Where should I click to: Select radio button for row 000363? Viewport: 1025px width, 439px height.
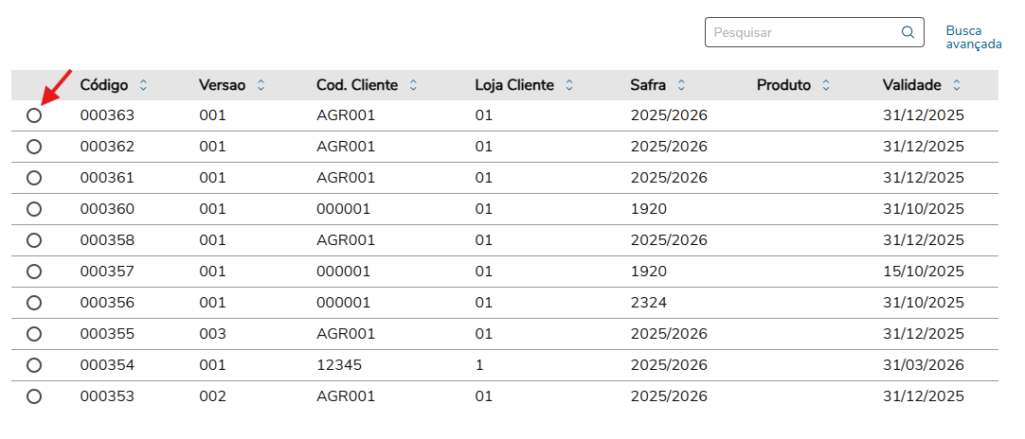[34, 115]
